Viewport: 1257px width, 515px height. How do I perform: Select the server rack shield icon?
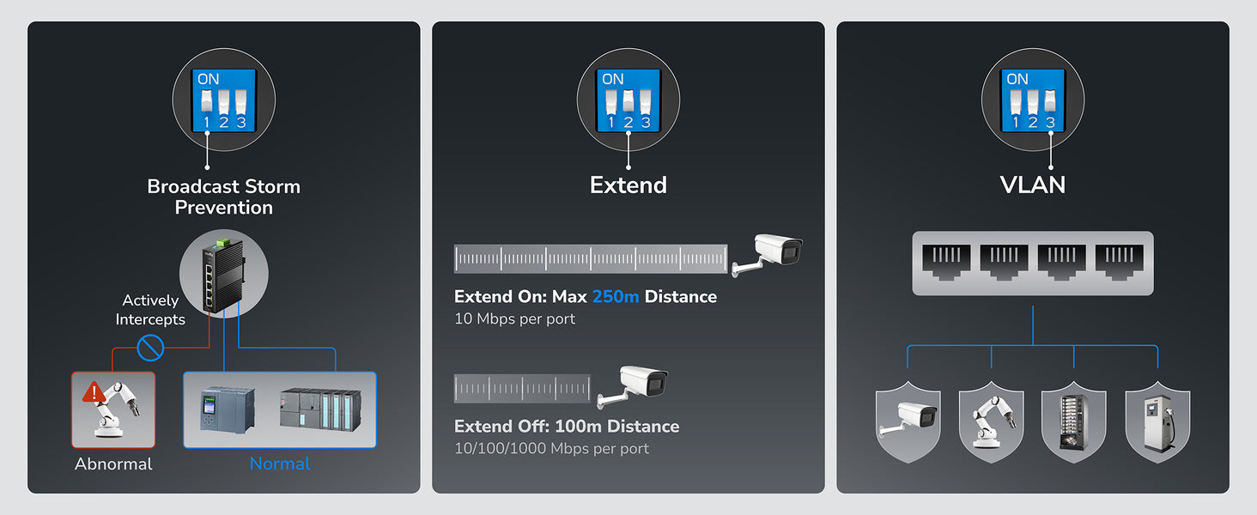pyautogui.click(x=1074, y=423)
